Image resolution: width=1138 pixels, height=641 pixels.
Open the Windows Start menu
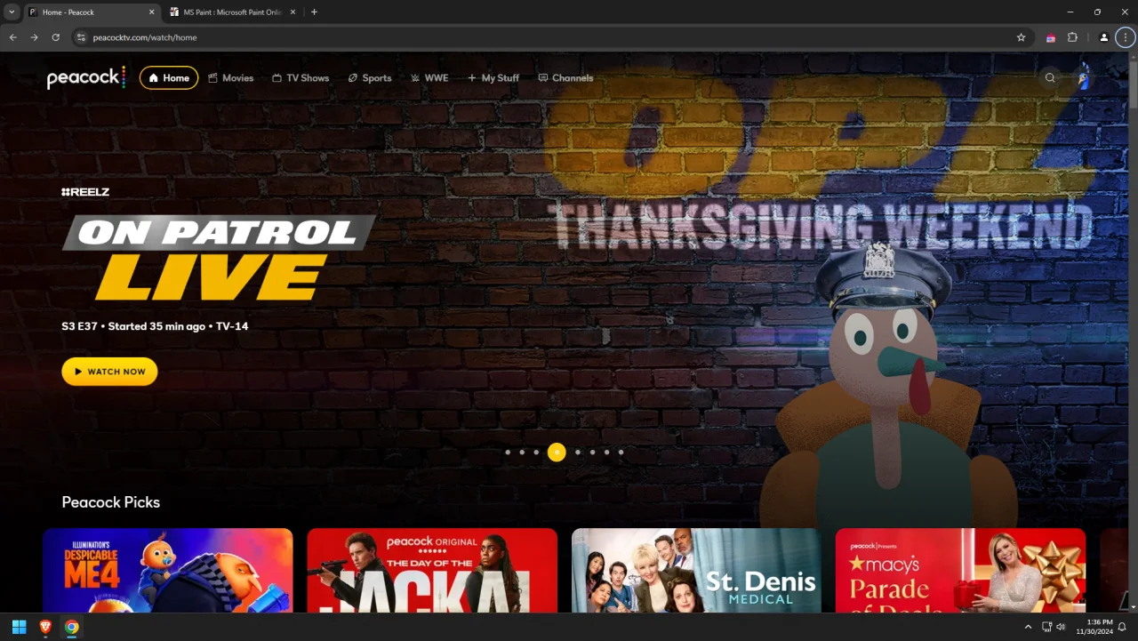[20, 627]
